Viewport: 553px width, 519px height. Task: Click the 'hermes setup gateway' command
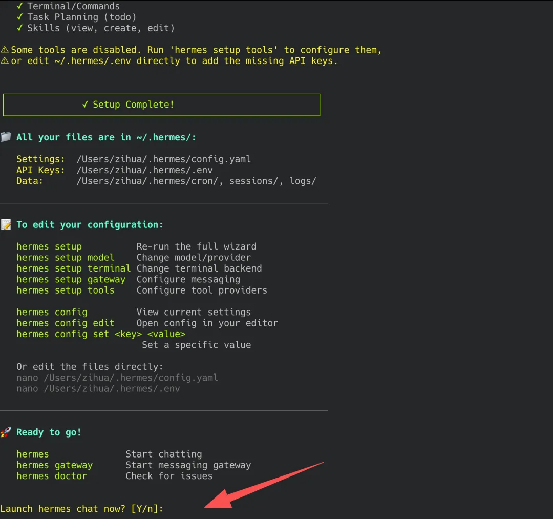coord(71,279)
